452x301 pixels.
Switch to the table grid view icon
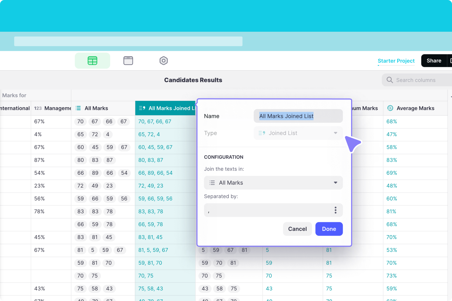pyautogui.click(x=92, y=61)
